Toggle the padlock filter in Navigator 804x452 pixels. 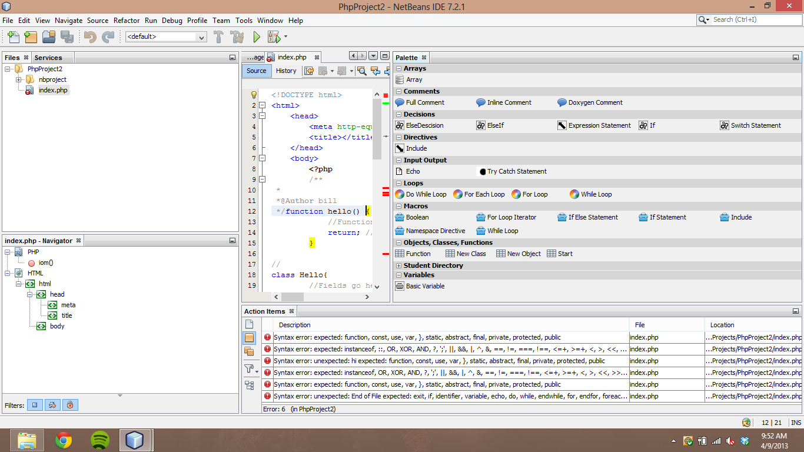[70, 405]
